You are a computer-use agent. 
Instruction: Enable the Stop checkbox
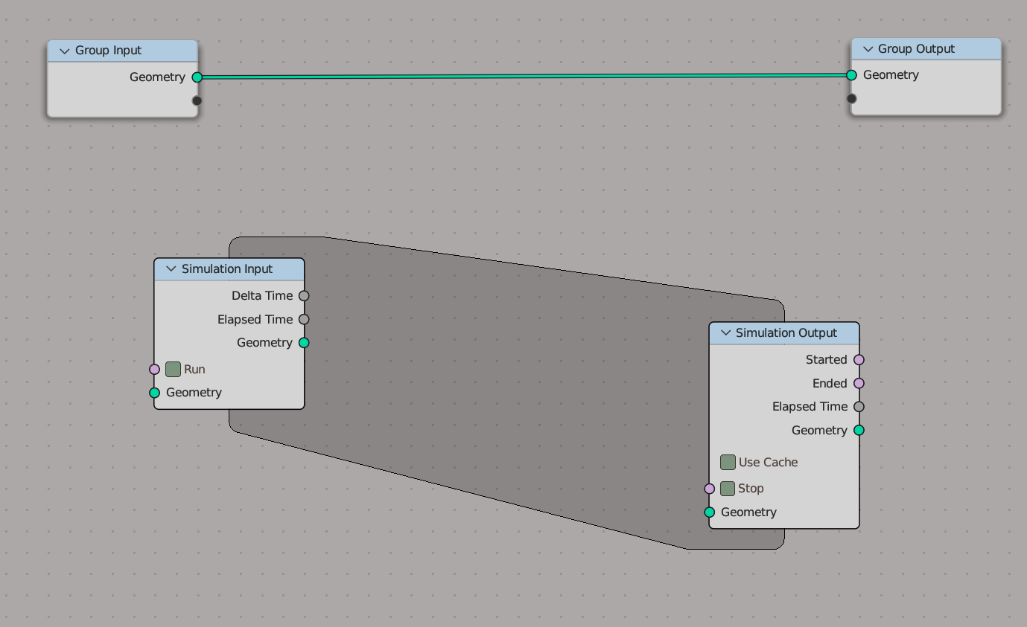tap(728, 489)
